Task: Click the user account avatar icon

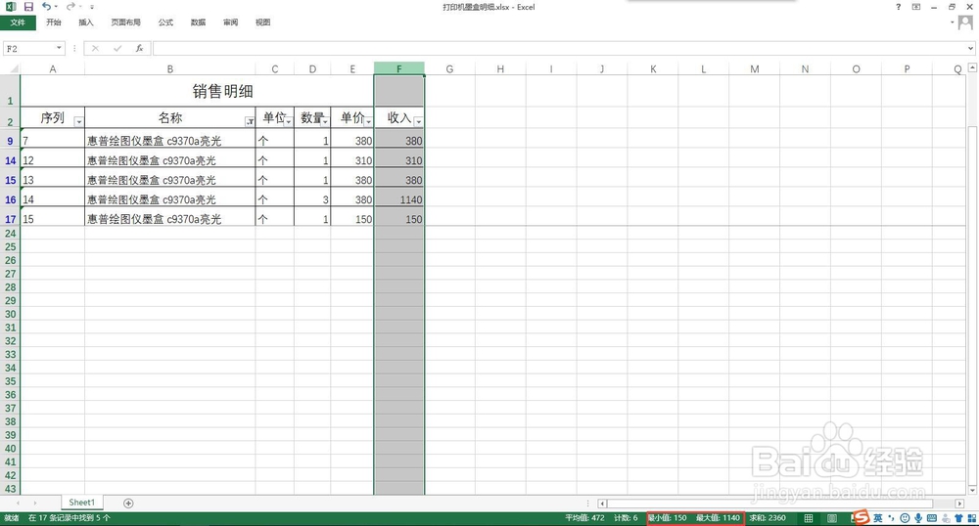Action: [x=965, y=22]
